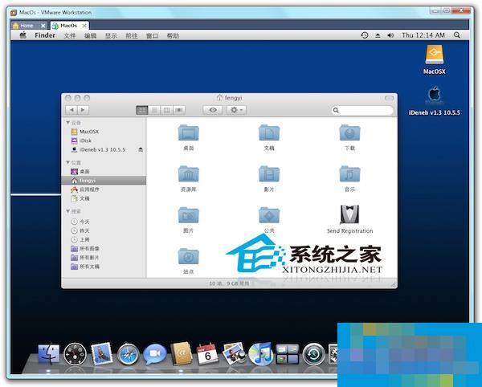
Task: Open the gear action dropdown menu
Action: [x=236, y=110]
